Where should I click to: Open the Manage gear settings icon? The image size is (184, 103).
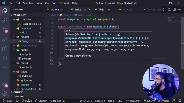pos(5,94)
